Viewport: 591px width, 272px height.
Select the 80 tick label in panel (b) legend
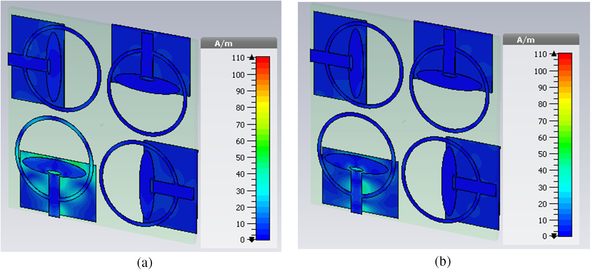542,104
